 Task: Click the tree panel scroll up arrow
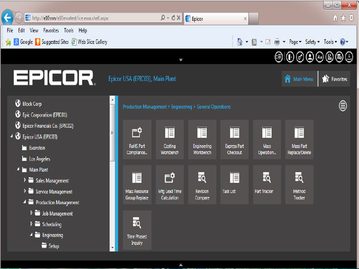[x=112, y=100]
